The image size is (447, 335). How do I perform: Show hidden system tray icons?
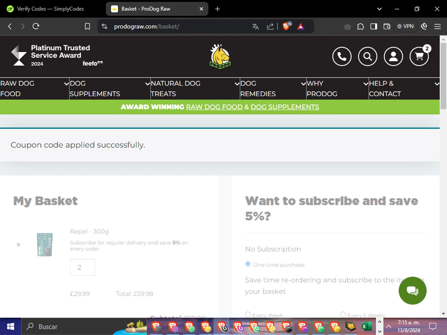(389, 326)
